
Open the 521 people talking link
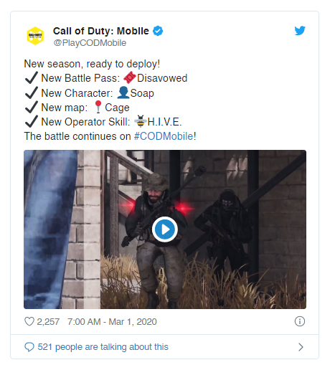[x=103, y=347]
